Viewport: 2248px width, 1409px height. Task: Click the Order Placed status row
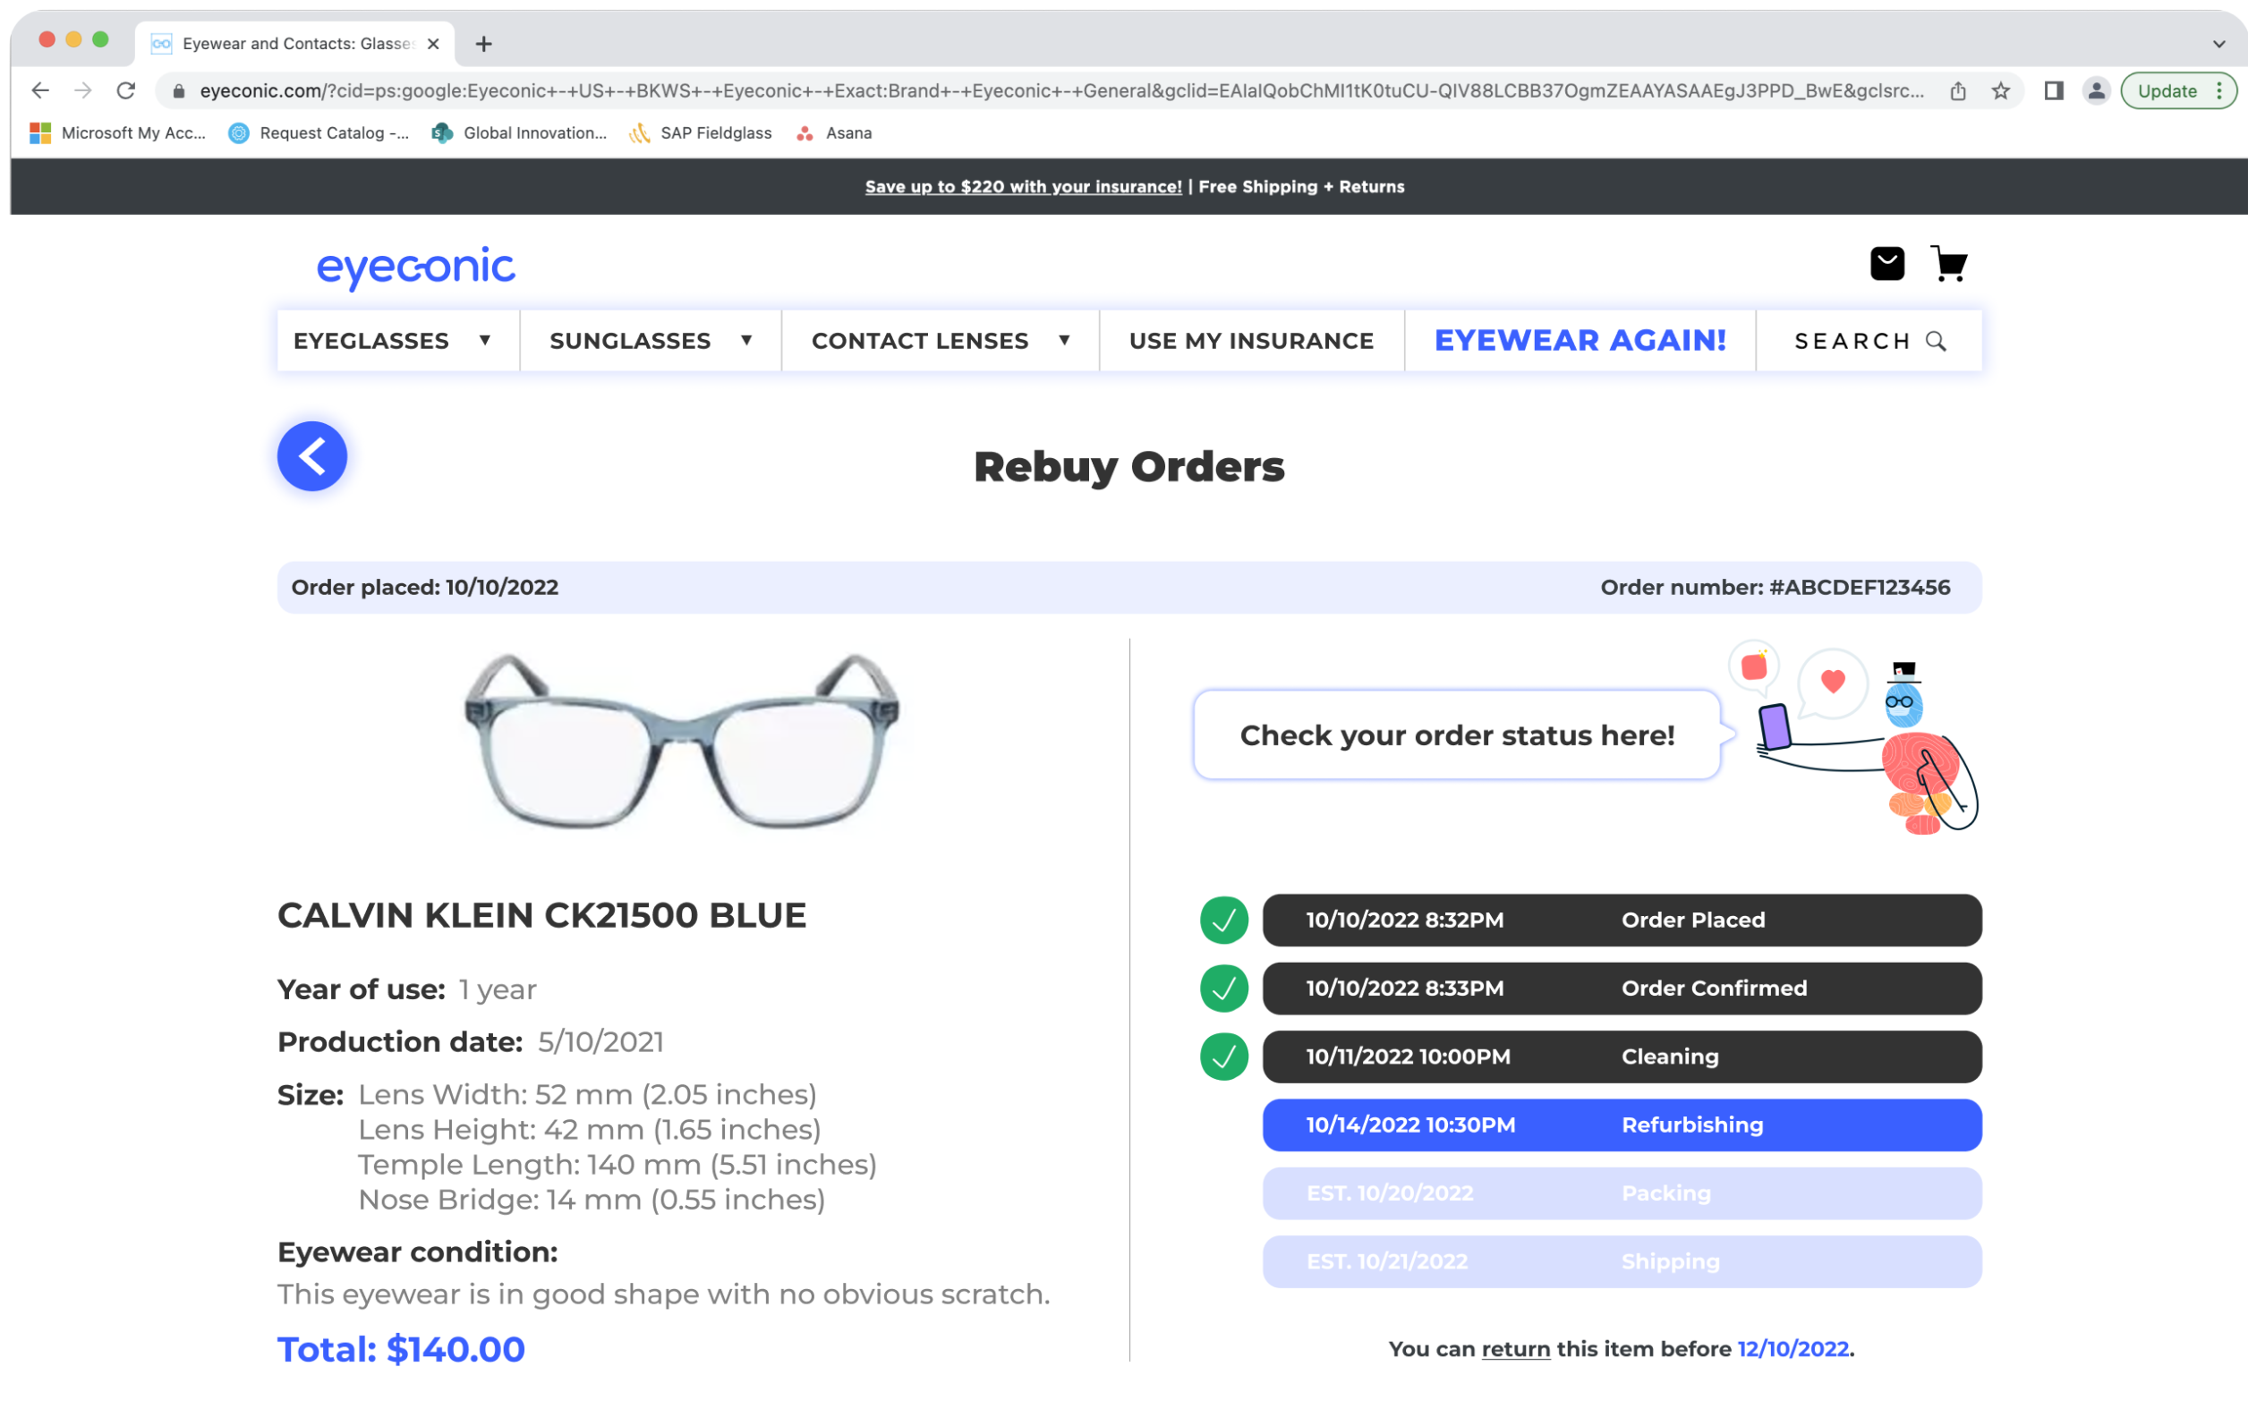pyautogui.click(x=1622, y=920)
